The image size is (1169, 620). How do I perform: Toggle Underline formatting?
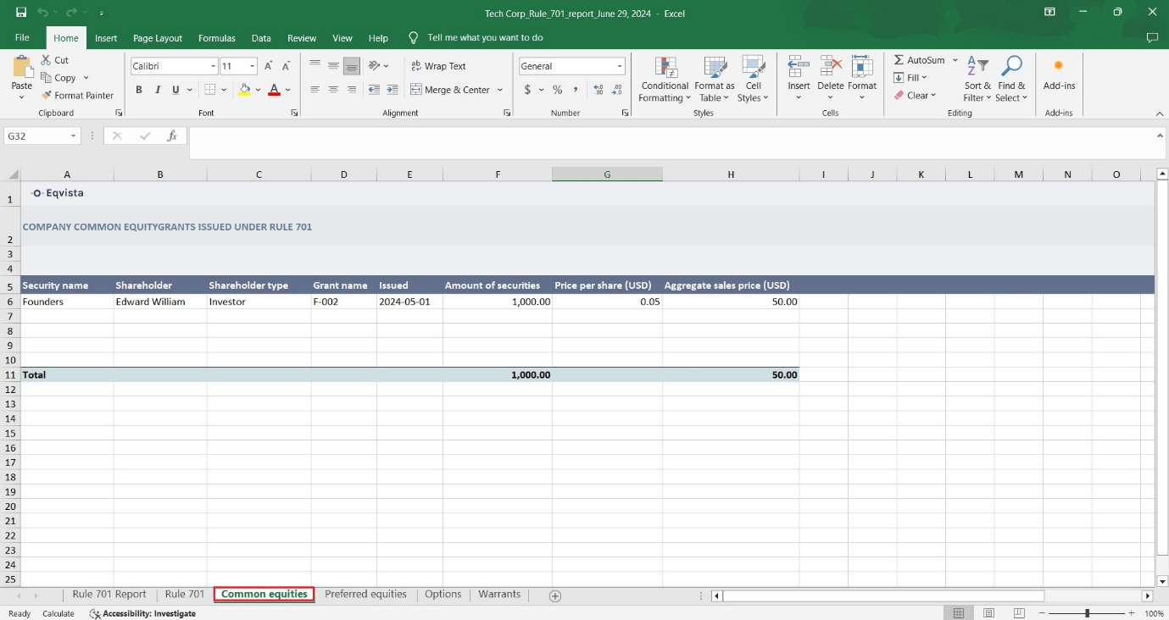(176, 90)
